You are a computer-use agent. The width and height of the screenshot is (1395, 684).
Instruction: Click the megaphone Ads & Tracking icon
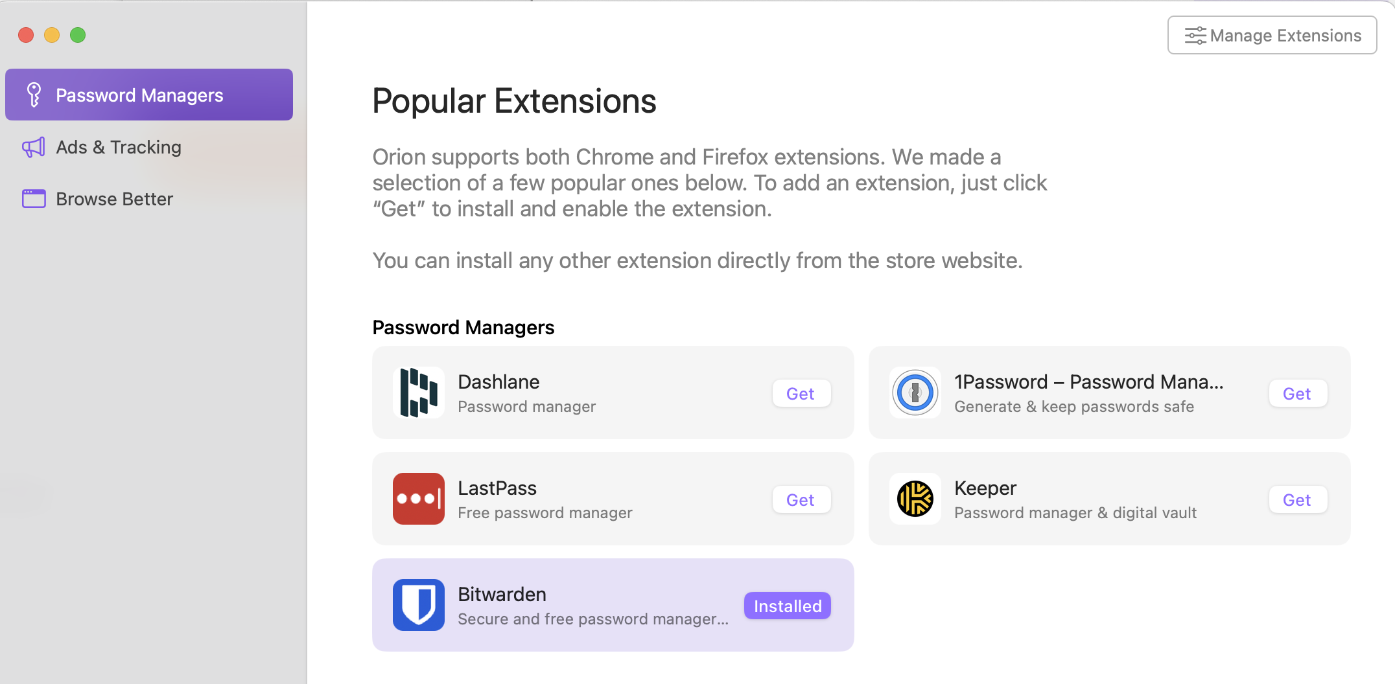tap(34, 147)
